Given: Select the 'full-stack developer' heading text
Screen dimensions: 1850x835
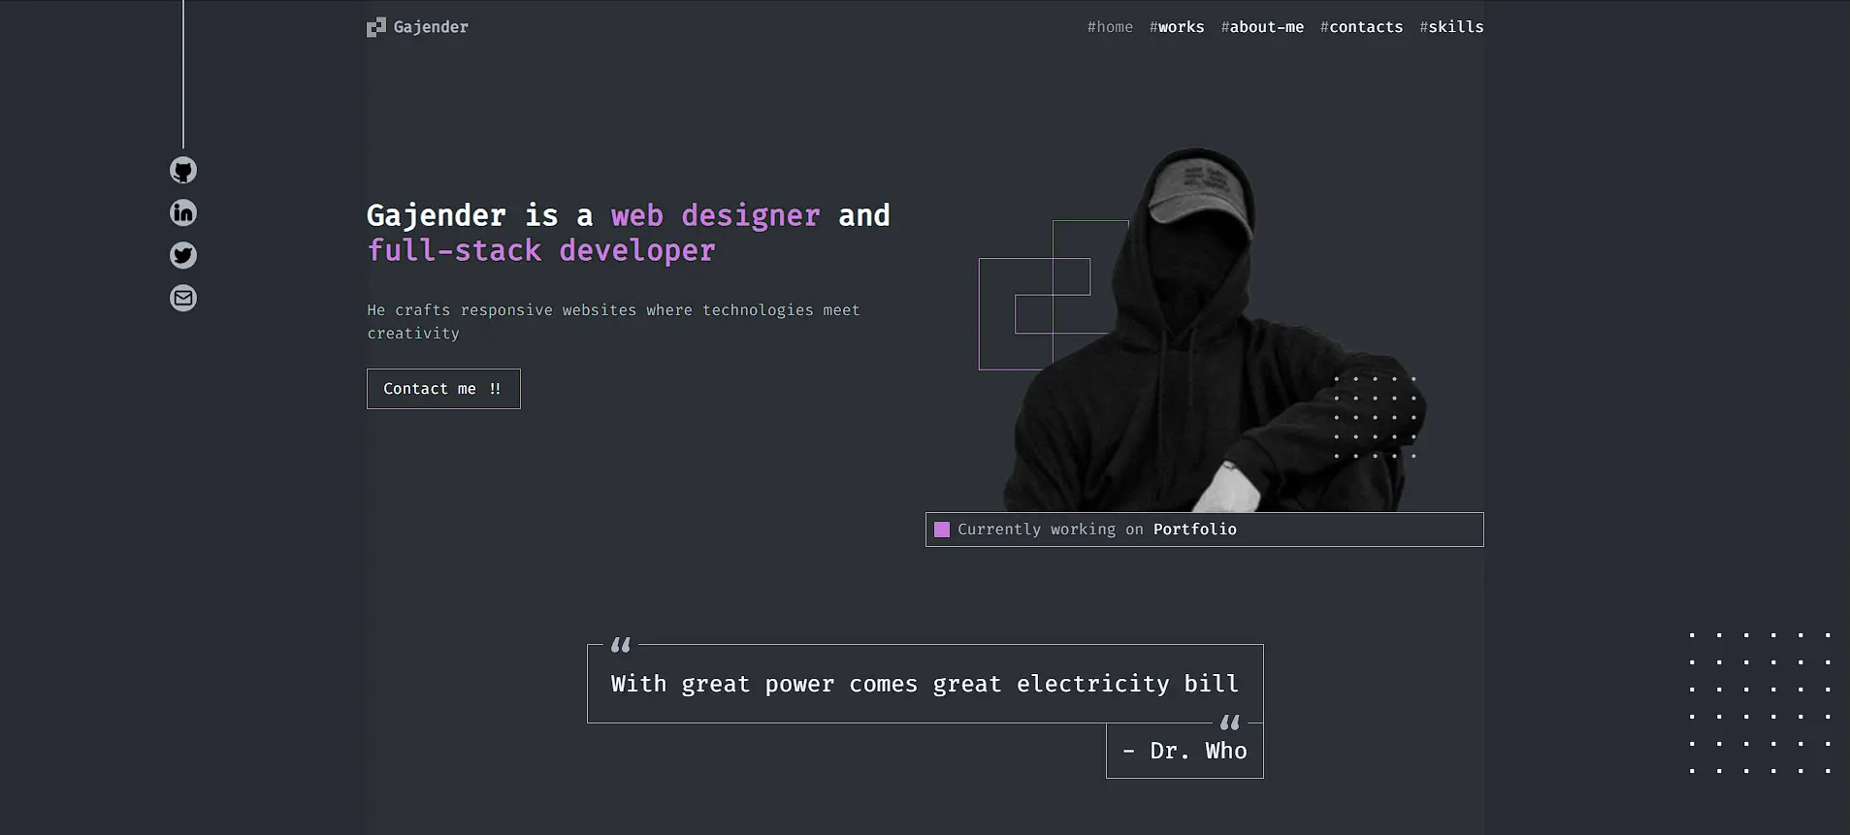Looking at the screenshot, I should click(541, 251).
